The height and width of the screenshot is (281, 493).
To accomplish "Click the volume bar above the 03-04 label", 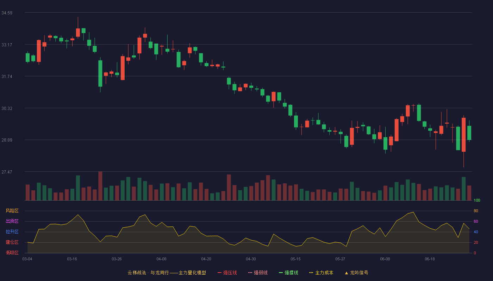I will (27, 192).
